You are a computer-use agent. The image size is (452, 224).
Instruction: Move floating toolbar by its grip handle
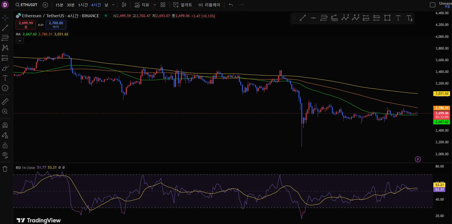(x=294, y=18)
